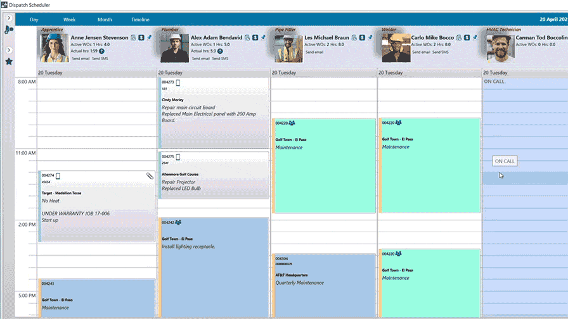The image size is (568, 319).
Task: Send email to Anne Jensen Stevenson
Action: tap(81, 59)
